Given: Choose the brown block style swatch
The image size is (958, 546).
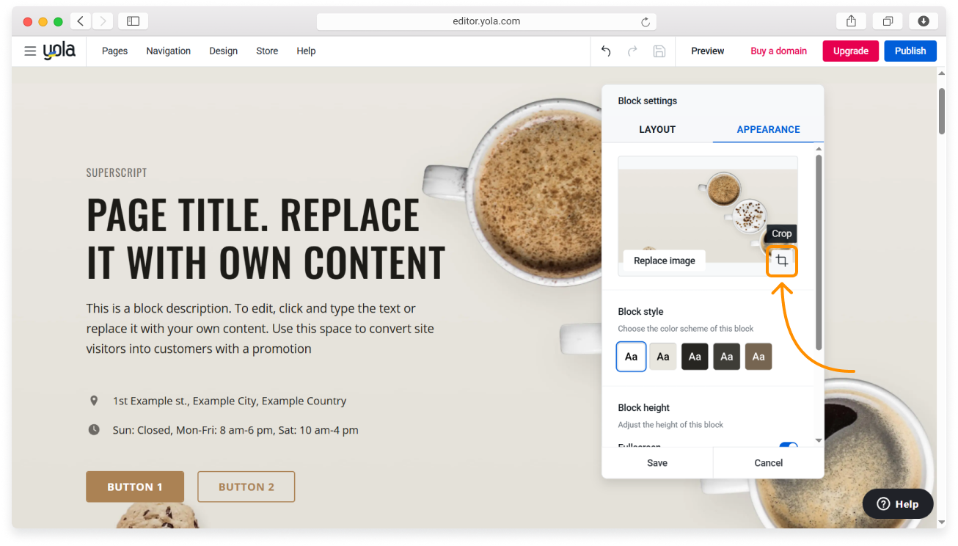Looking at the screenshot, I should 758,357.
